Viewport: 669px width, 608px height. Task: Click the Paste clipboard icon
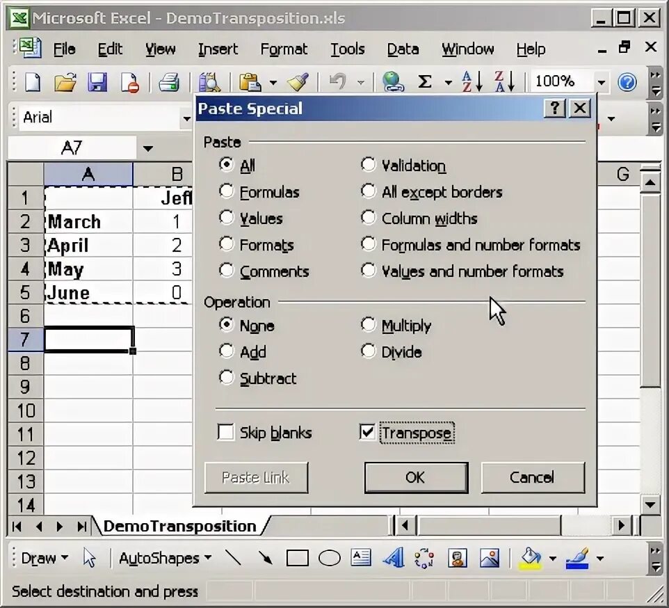point(250,81)
